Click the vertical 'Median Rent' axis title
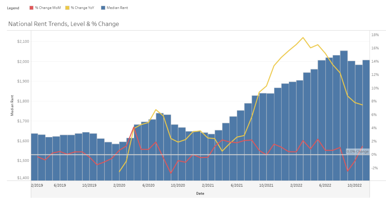 pyautogui.click(x=12, y=106)
